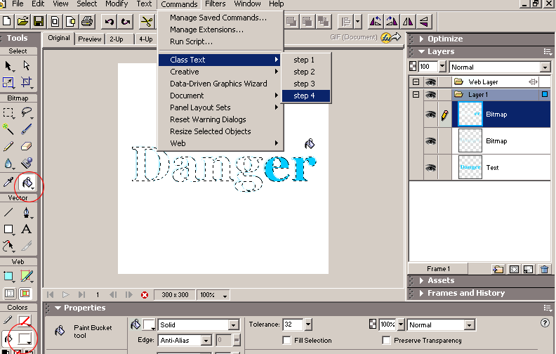Image resolution: width=556 pixels, height=354 pixels.
Task: Select the Pointer tool
Action: click(8, 66)
